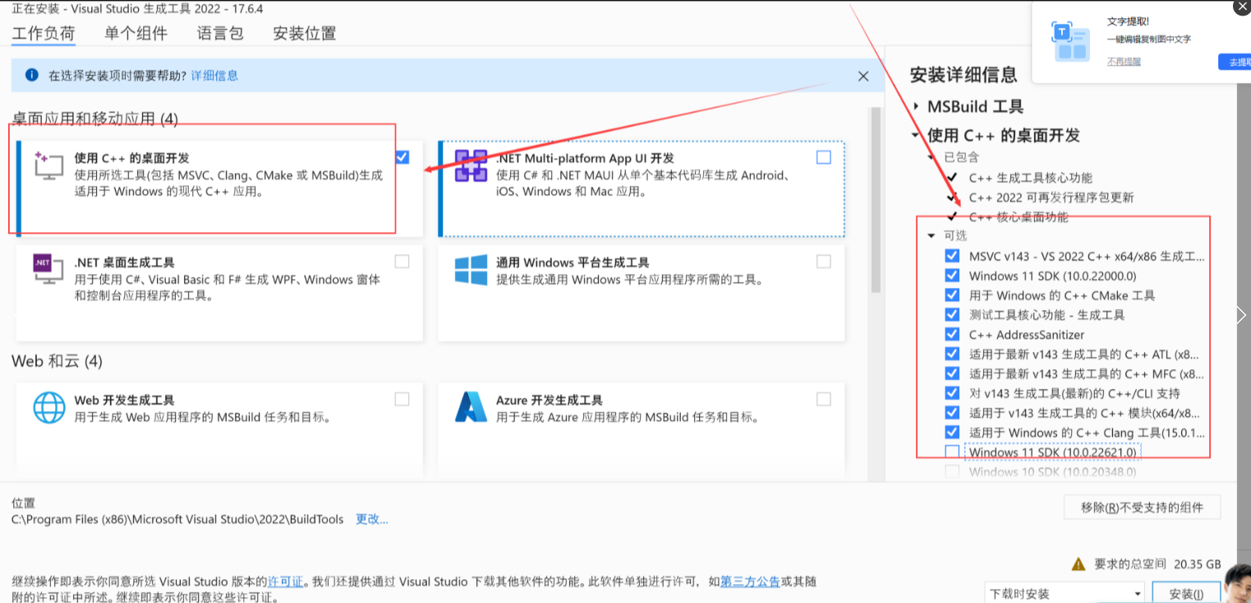Screen dimensions: 1251x603
Task: Click the 通用 Windows 平台 Windows logo icon
Action: pos(471,269)
